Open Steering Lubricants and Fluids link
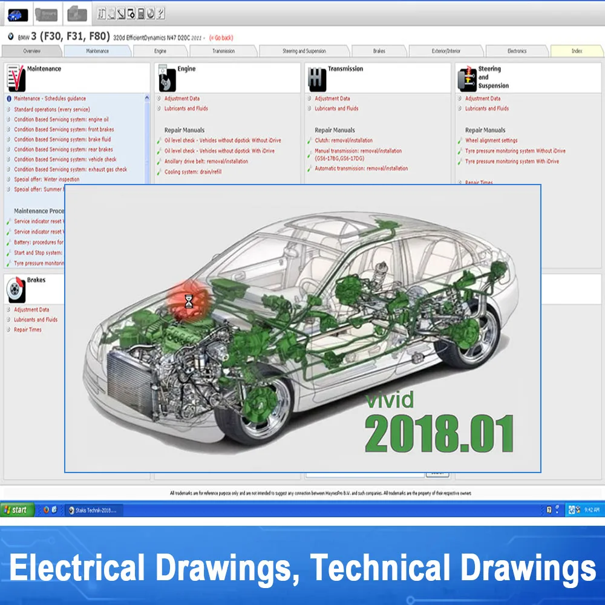The height and width of the screenshot is (605, 605). [x=487, y=109]
